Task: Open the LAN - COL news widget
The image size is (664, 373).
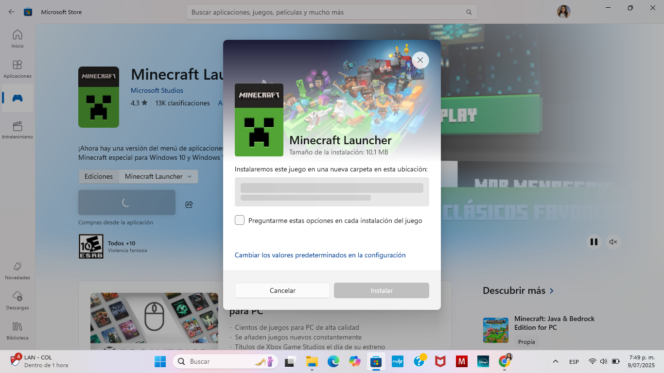Action: tap(39, 361)
